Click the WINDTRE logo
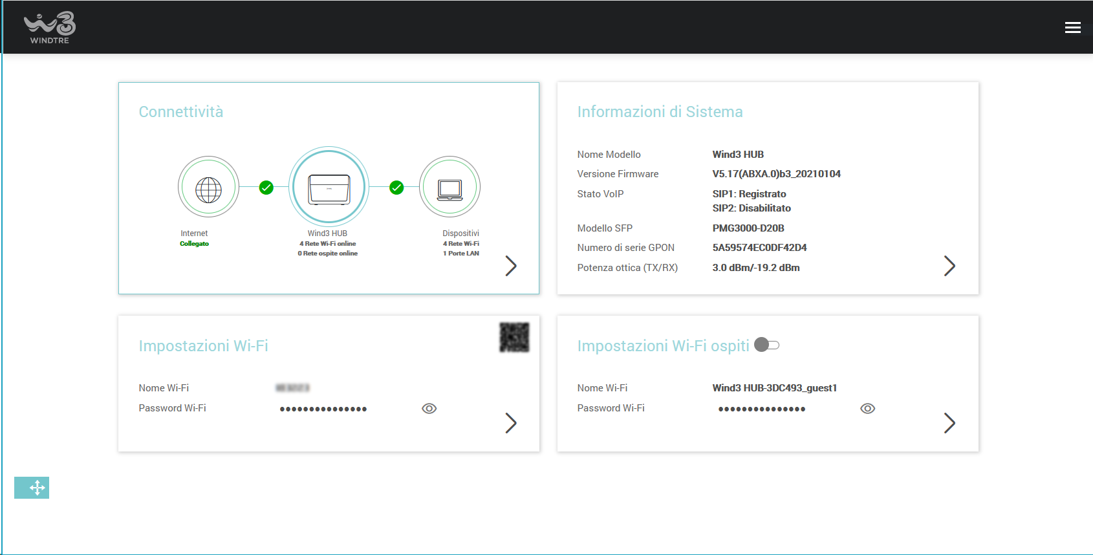 (50, 28)
